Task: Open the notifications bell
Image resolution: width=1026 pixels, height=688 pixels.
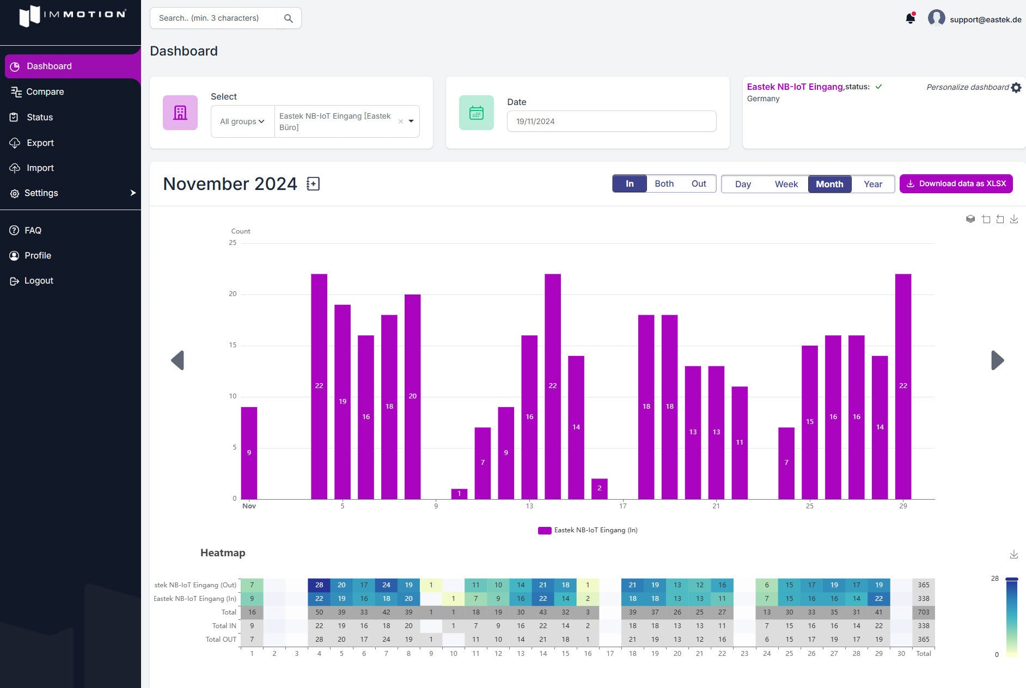Action: coord(910,18)
